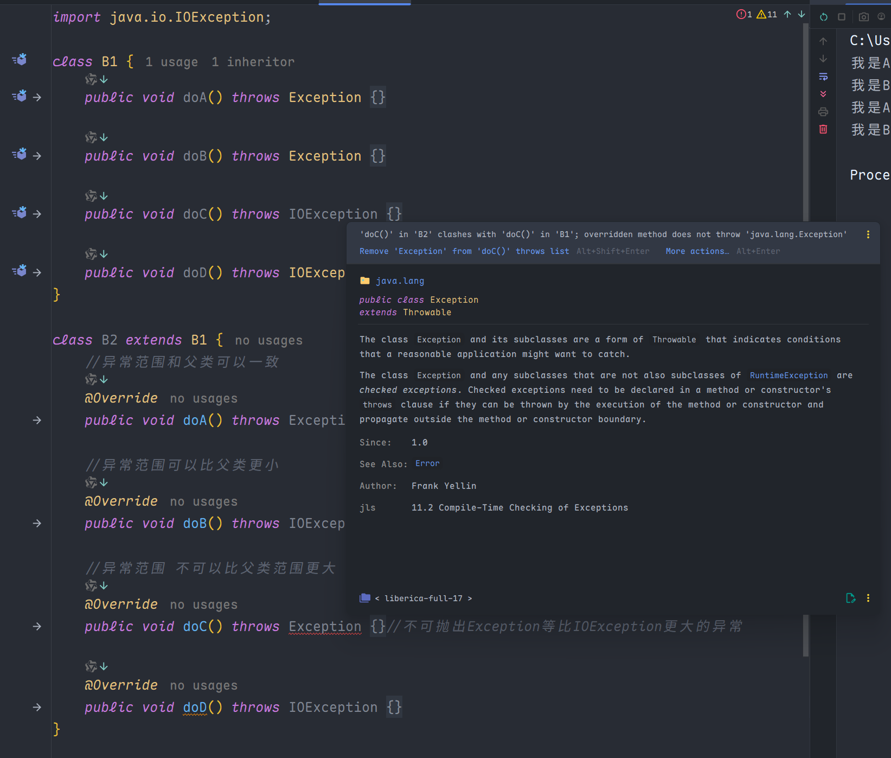Expand the folded {} body of B1 doC()
The width and height of the screenshot is (891, 758).
394,214
